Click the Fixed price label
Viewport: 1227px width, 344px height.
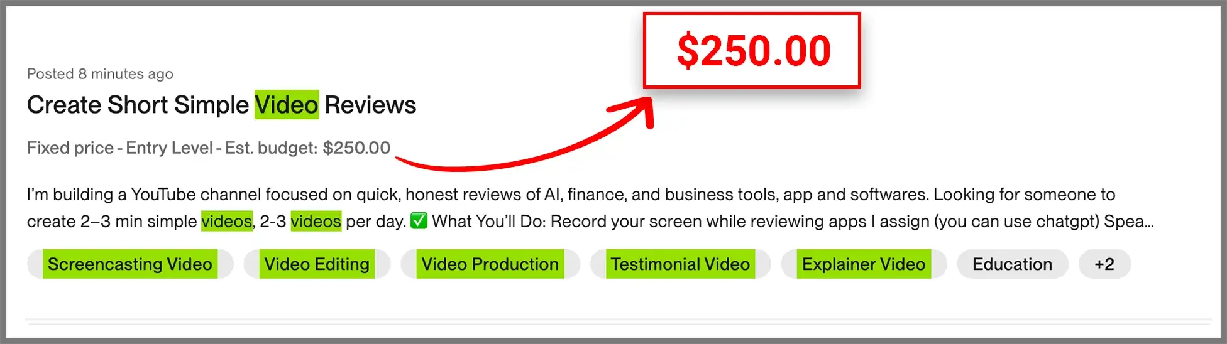coord(70,148)
